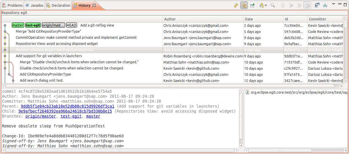
Task: Click the origin/master branch link
Action: (x=40, y=116)
